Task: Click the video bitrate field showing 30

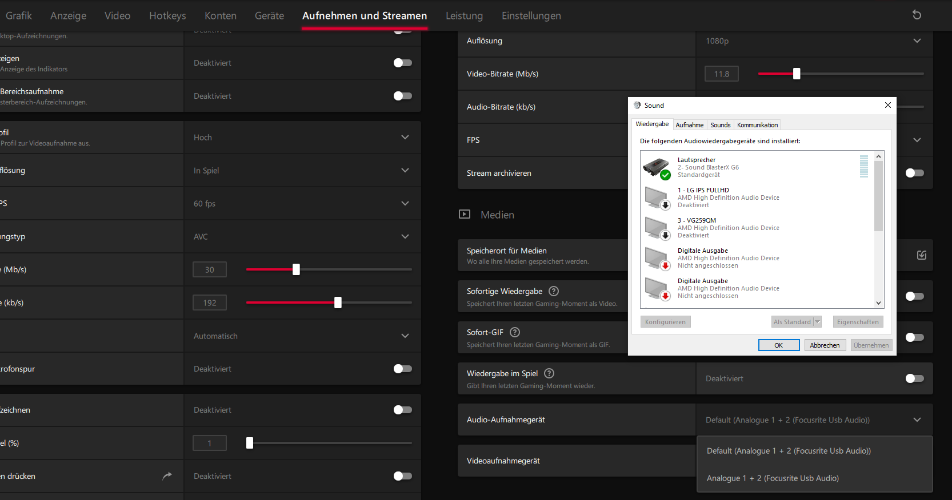Action: coord(210,269)
